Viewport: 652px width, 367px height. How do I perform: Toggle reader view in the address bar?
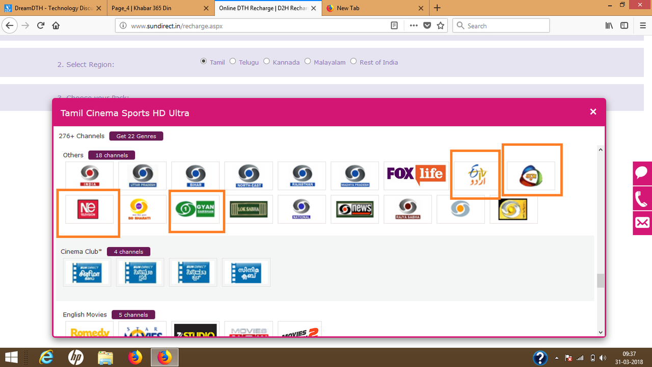tap(394, 25)
